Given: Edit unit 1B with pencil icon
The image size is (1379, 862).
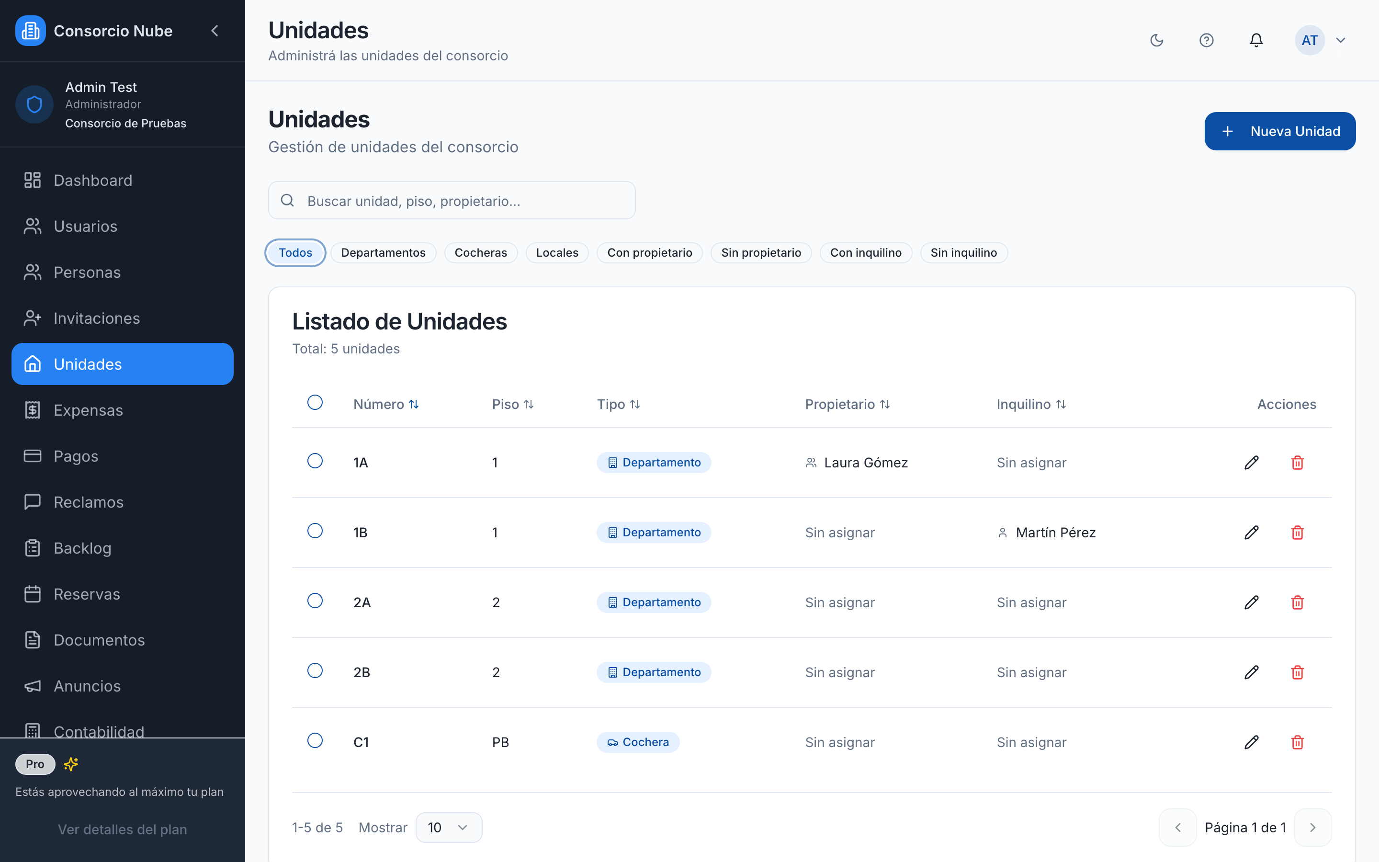Looking at the screenshot, I should coord(1251,533).
